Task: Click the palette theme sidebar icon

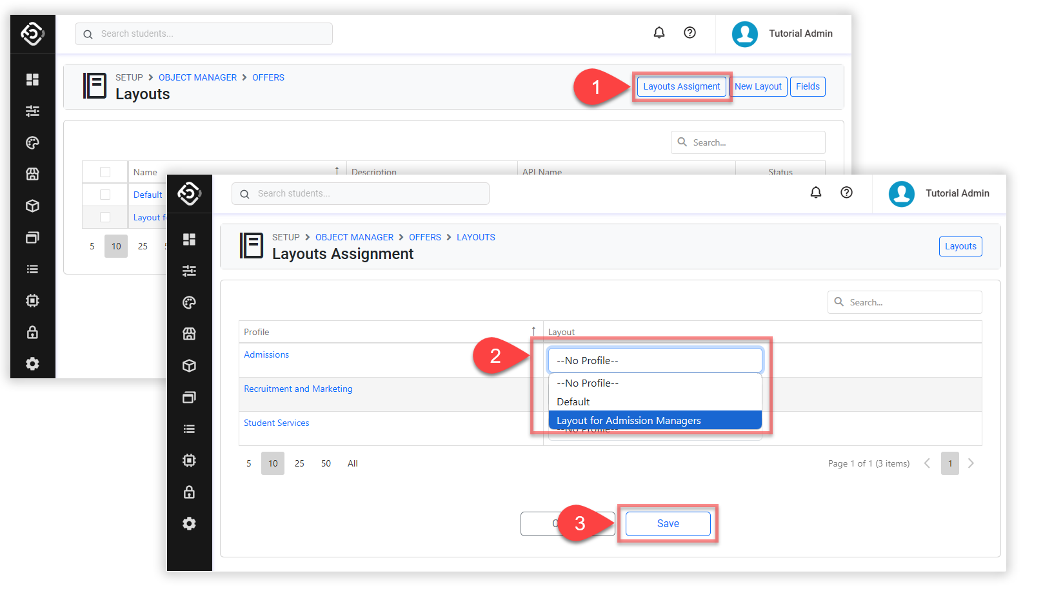Action: tap(189, 303)
